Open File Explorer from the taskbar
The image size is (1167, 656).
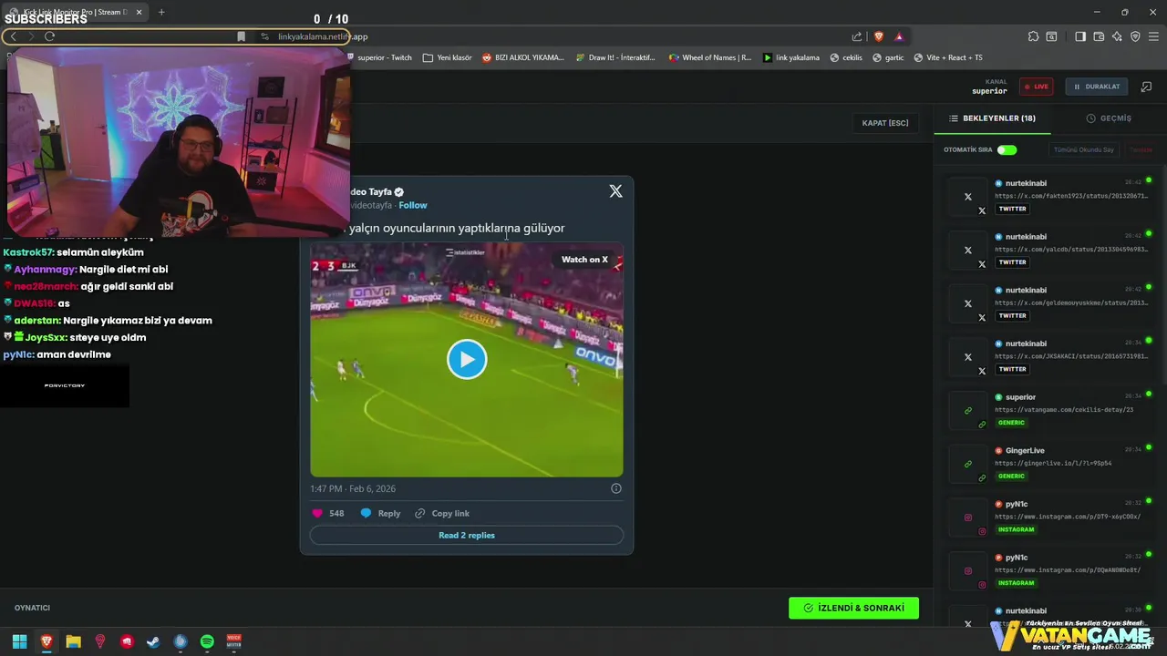[73, 641]
